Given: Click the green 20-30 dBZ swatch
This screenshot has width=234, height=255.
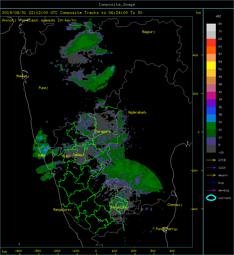Looking at the screenshot, I should 211,126.
